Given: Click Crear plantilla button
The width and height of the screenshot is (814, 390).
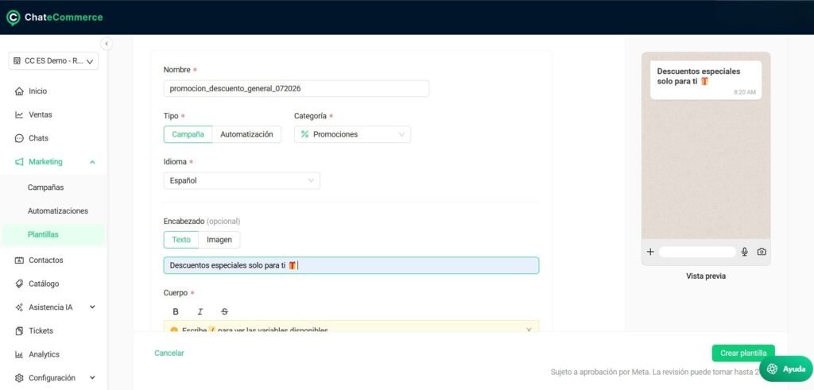Looking at the screenshot, I should [743, 353].
